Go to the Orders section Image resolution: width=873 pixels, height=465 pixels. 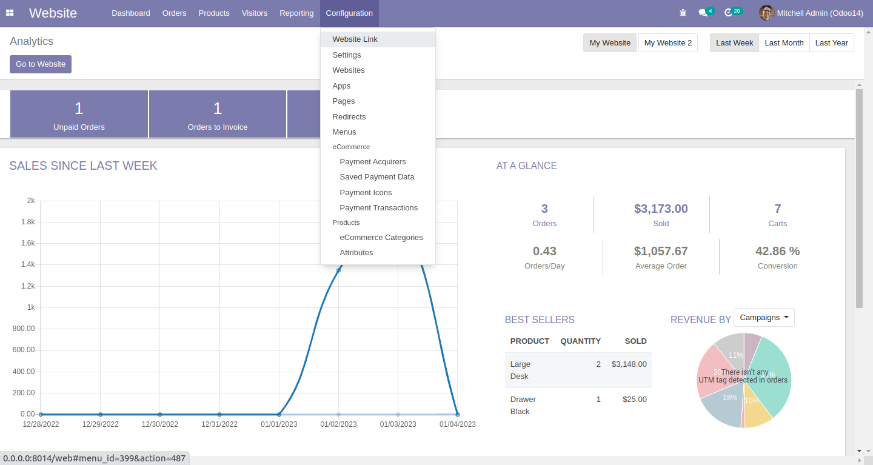point(174,13)
